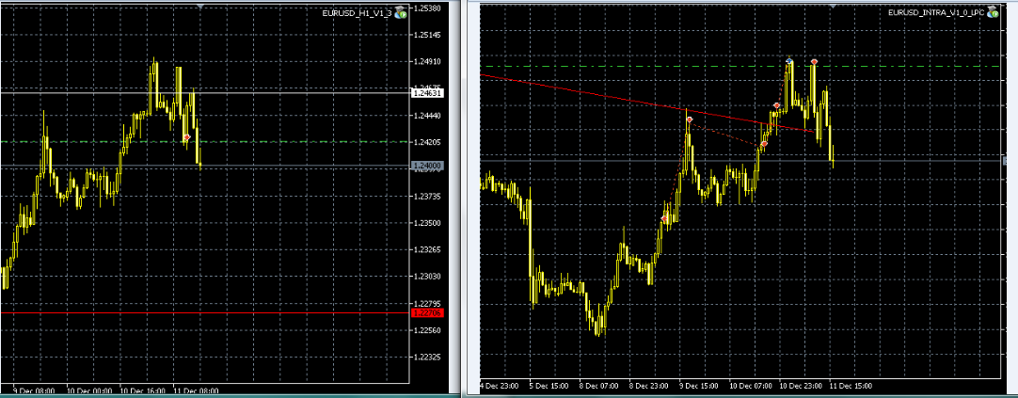
Task: Click the expert advisor icon beside EURUSD_H1_V1_3
Action: pyautogui.click(x=401, y=12)
